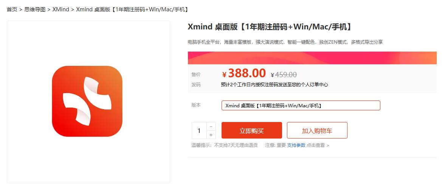Increase quantity with the plus button
Image resolution: width=442 pixels, height=189 pixels.
211,135
